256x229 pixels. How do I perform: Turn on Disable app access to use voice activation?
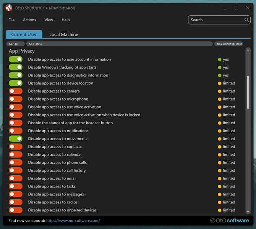(x=16, y=107)
